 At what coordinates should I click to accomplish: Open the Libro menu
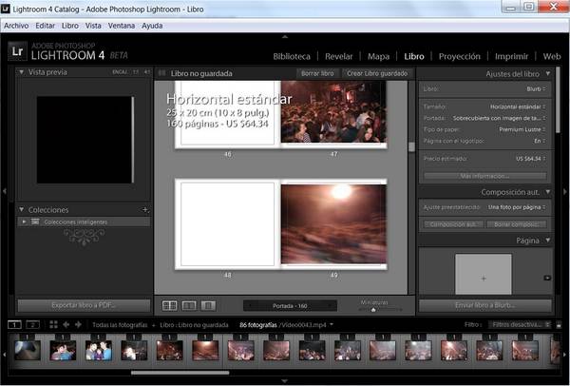(x=70, y=26)
